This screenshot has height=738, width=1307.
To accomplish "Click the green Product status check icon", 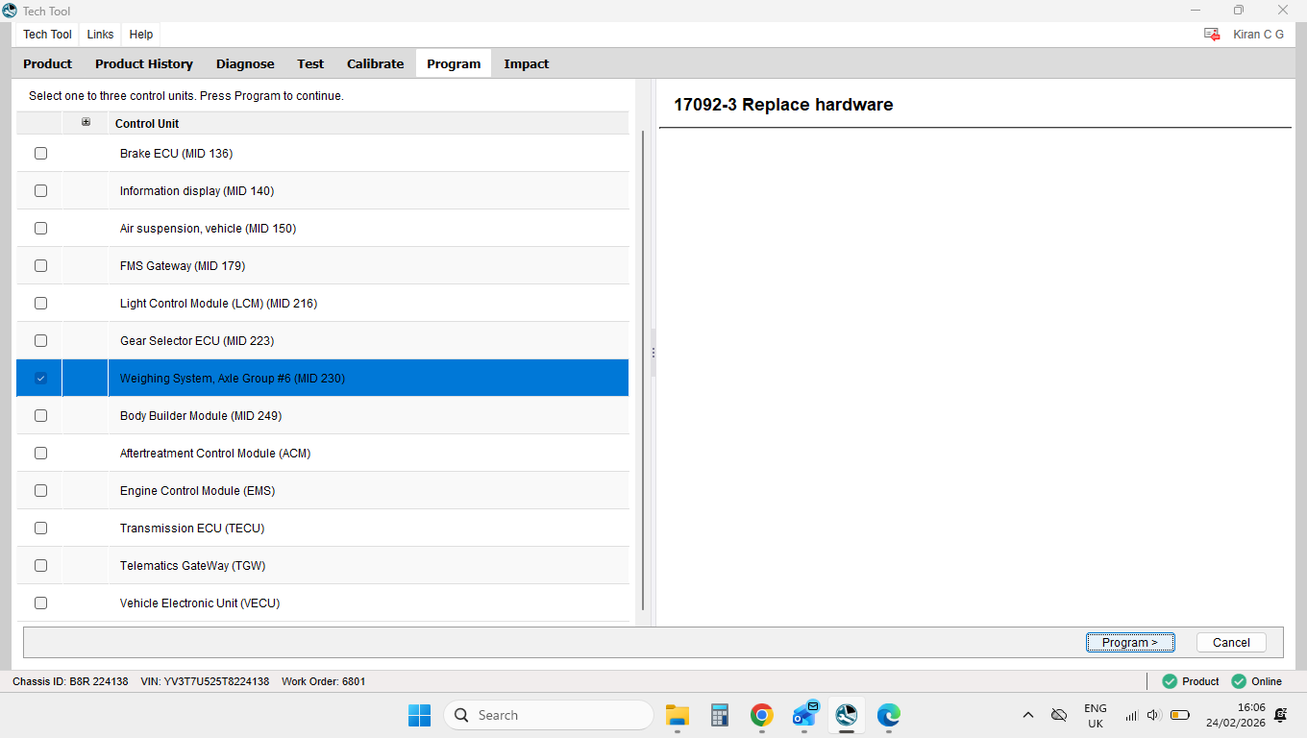I will pos(1170,681).
